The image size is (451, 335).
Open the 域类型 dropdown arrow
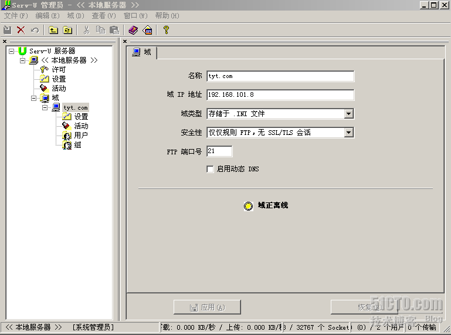click(x=348, y=114)
